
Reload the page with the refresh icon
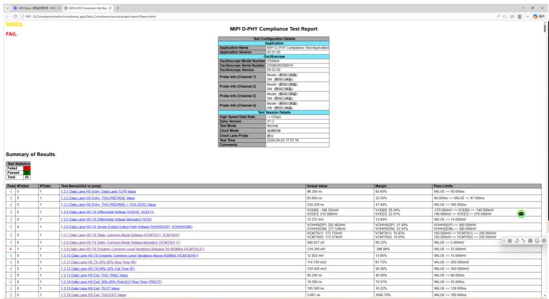(15, 17)
